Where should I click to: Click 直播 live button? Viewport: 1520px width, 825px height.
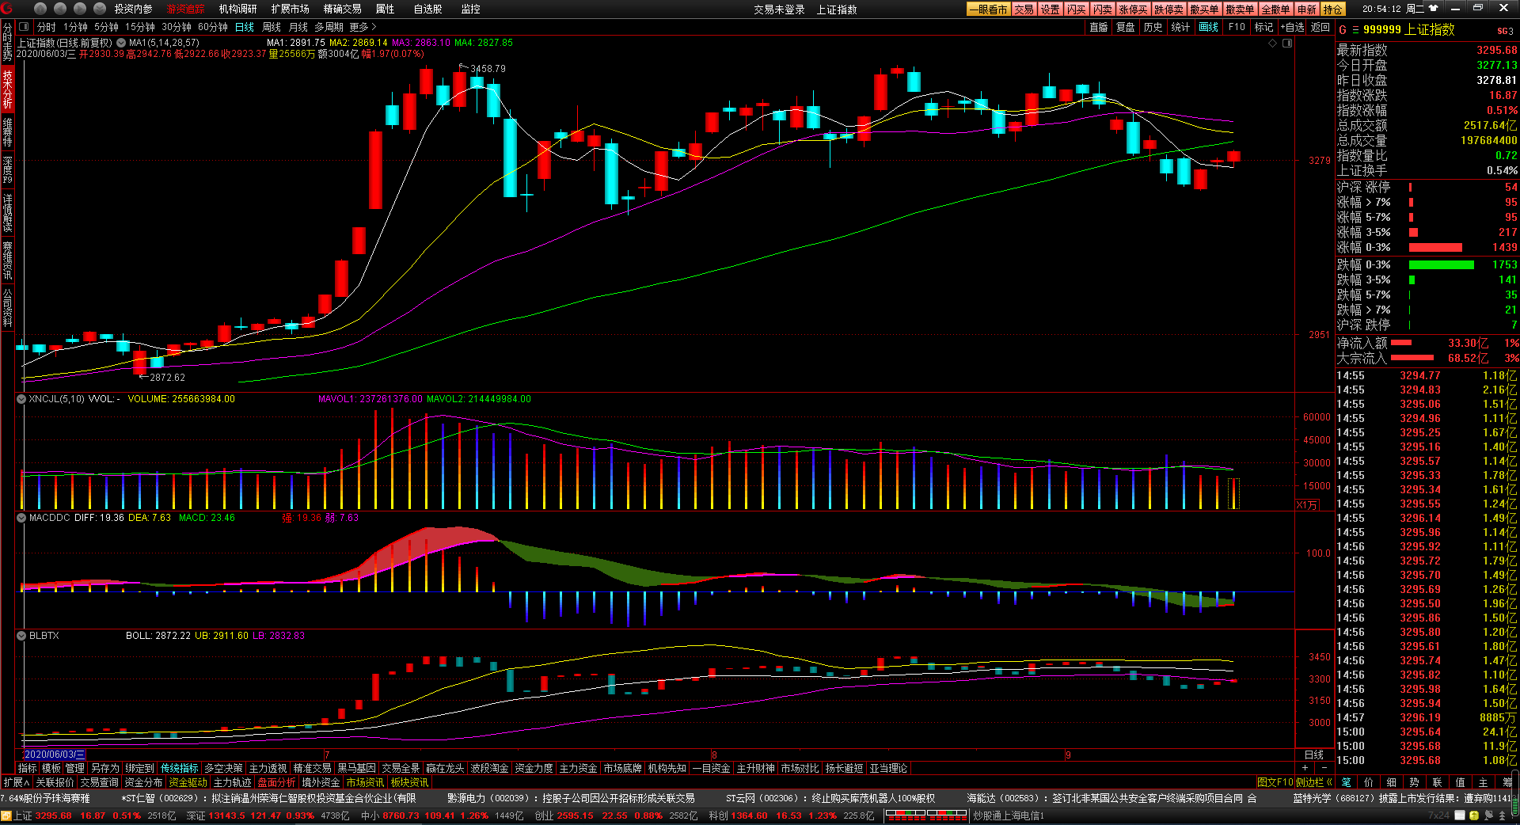coord(1099,27)
